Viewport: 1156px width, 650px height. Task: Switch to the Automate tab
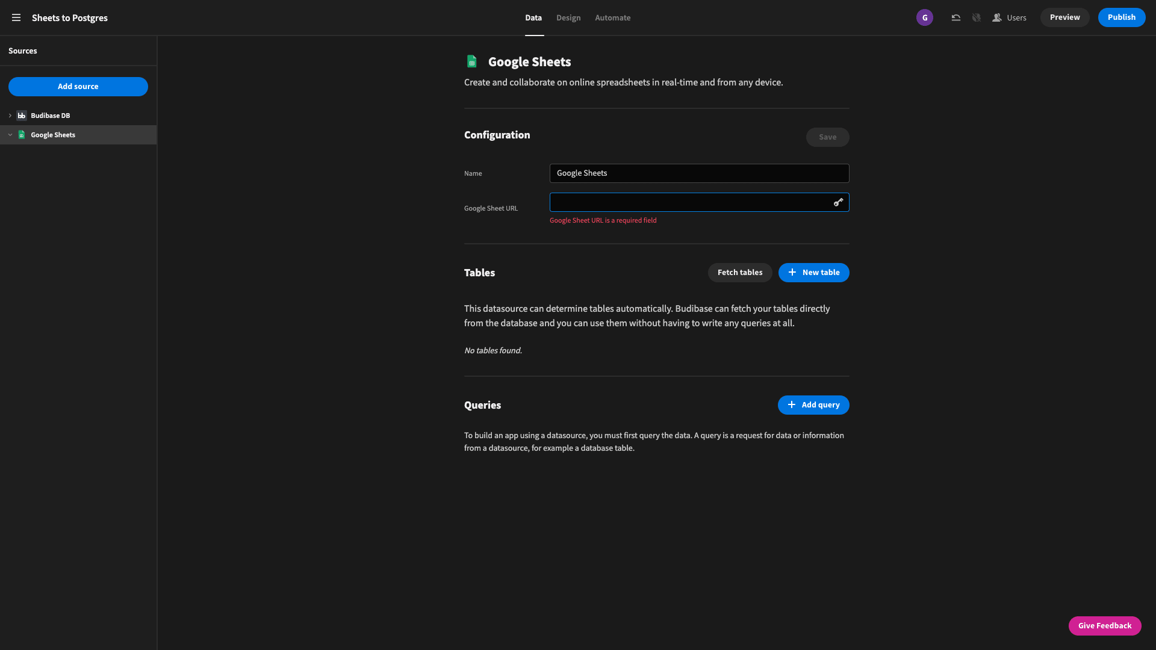(x=613, y=17)
